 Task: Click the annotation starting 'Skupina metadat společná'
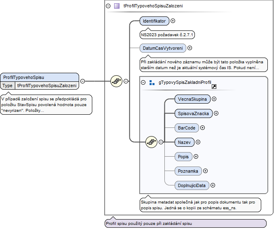(x=200, y=205)
